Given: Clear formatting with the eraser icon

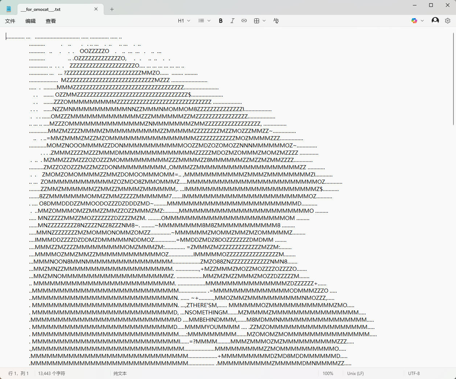Looking at the screenshot, I should (x=276, y=21).
